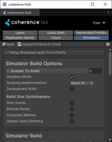Check the Compress Meshes option
This screenshot has width=112, height=142.
tap(72, 115)
